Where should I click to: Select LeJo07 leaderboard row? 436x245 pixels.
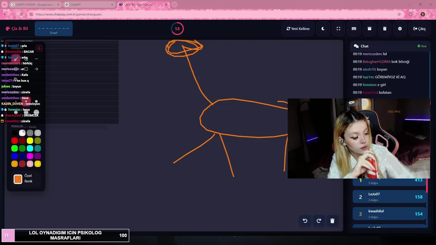(x=389, y=197)
